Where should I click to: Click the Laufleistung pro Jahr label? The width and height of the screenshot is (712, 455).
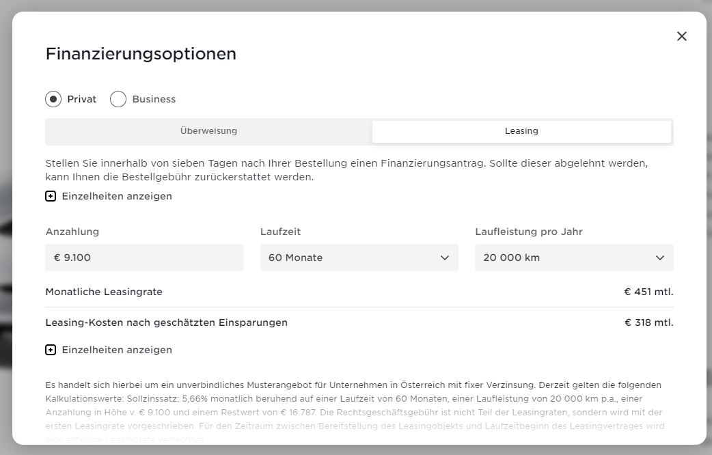click(529, 232)
